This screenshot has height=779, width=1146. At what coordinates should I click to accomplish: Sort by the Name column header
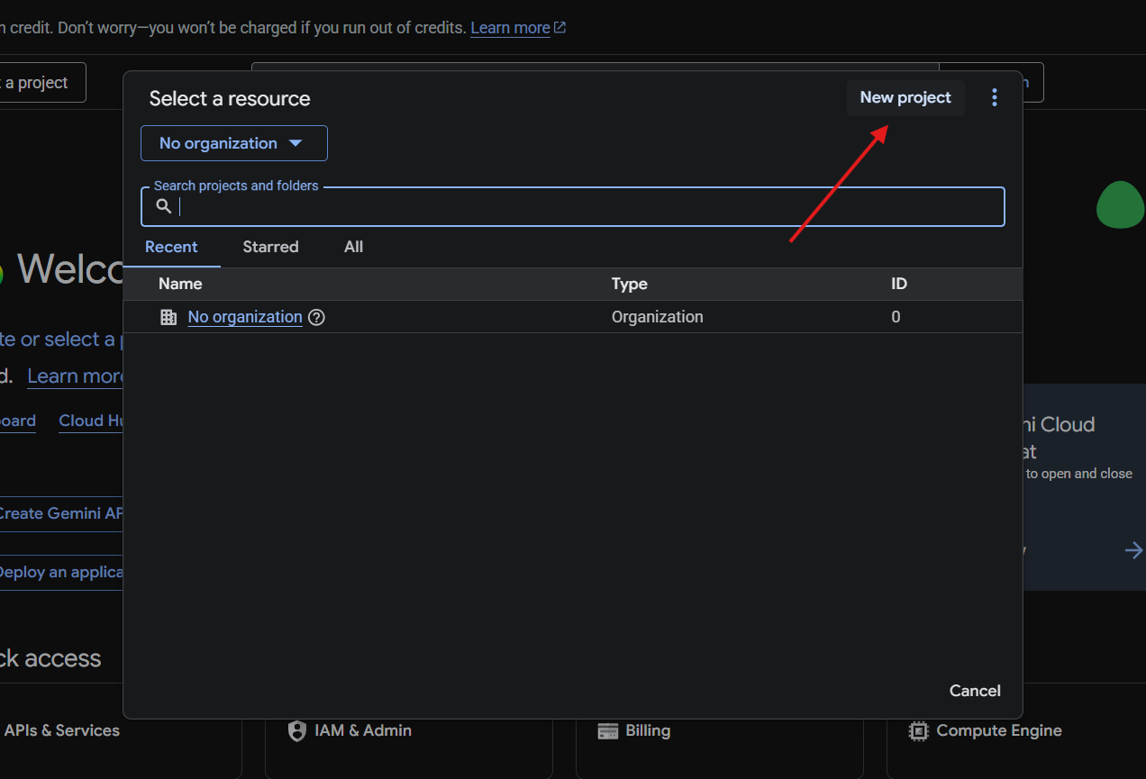click(180, 284)
